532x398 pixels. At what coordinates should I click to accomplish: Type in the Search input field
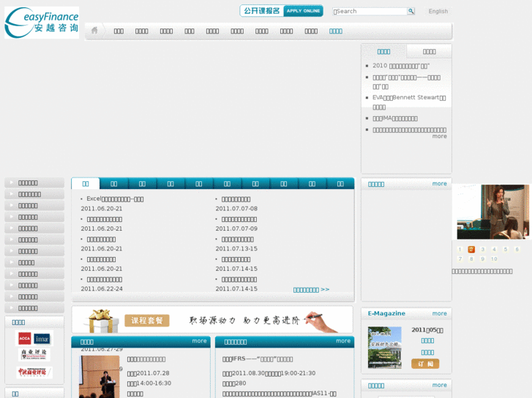click(x=370, y=12)
